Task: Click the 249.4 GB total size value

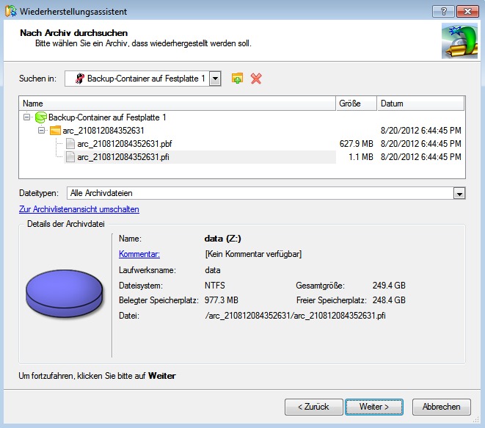Action: tap(389, 286)
